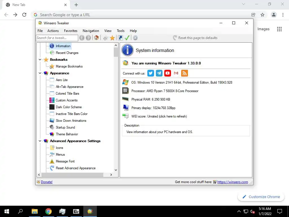Click the Chrome address bar
The height and width of the screenshot is (217, 289).
[x=140, y=15]
